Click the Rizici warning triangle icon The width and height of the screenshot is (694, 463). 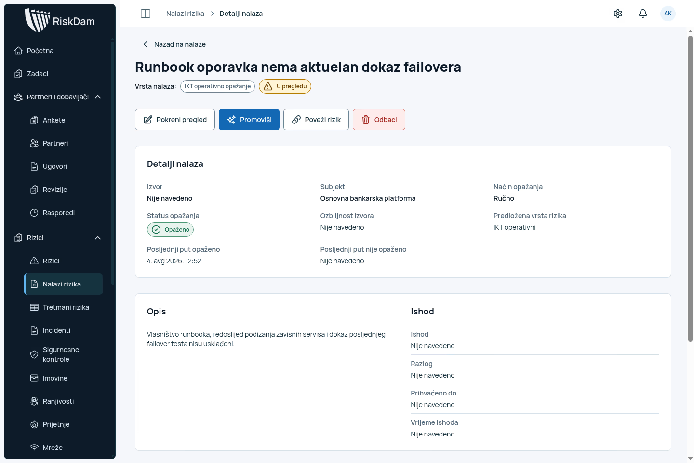[x=34, y=261]
